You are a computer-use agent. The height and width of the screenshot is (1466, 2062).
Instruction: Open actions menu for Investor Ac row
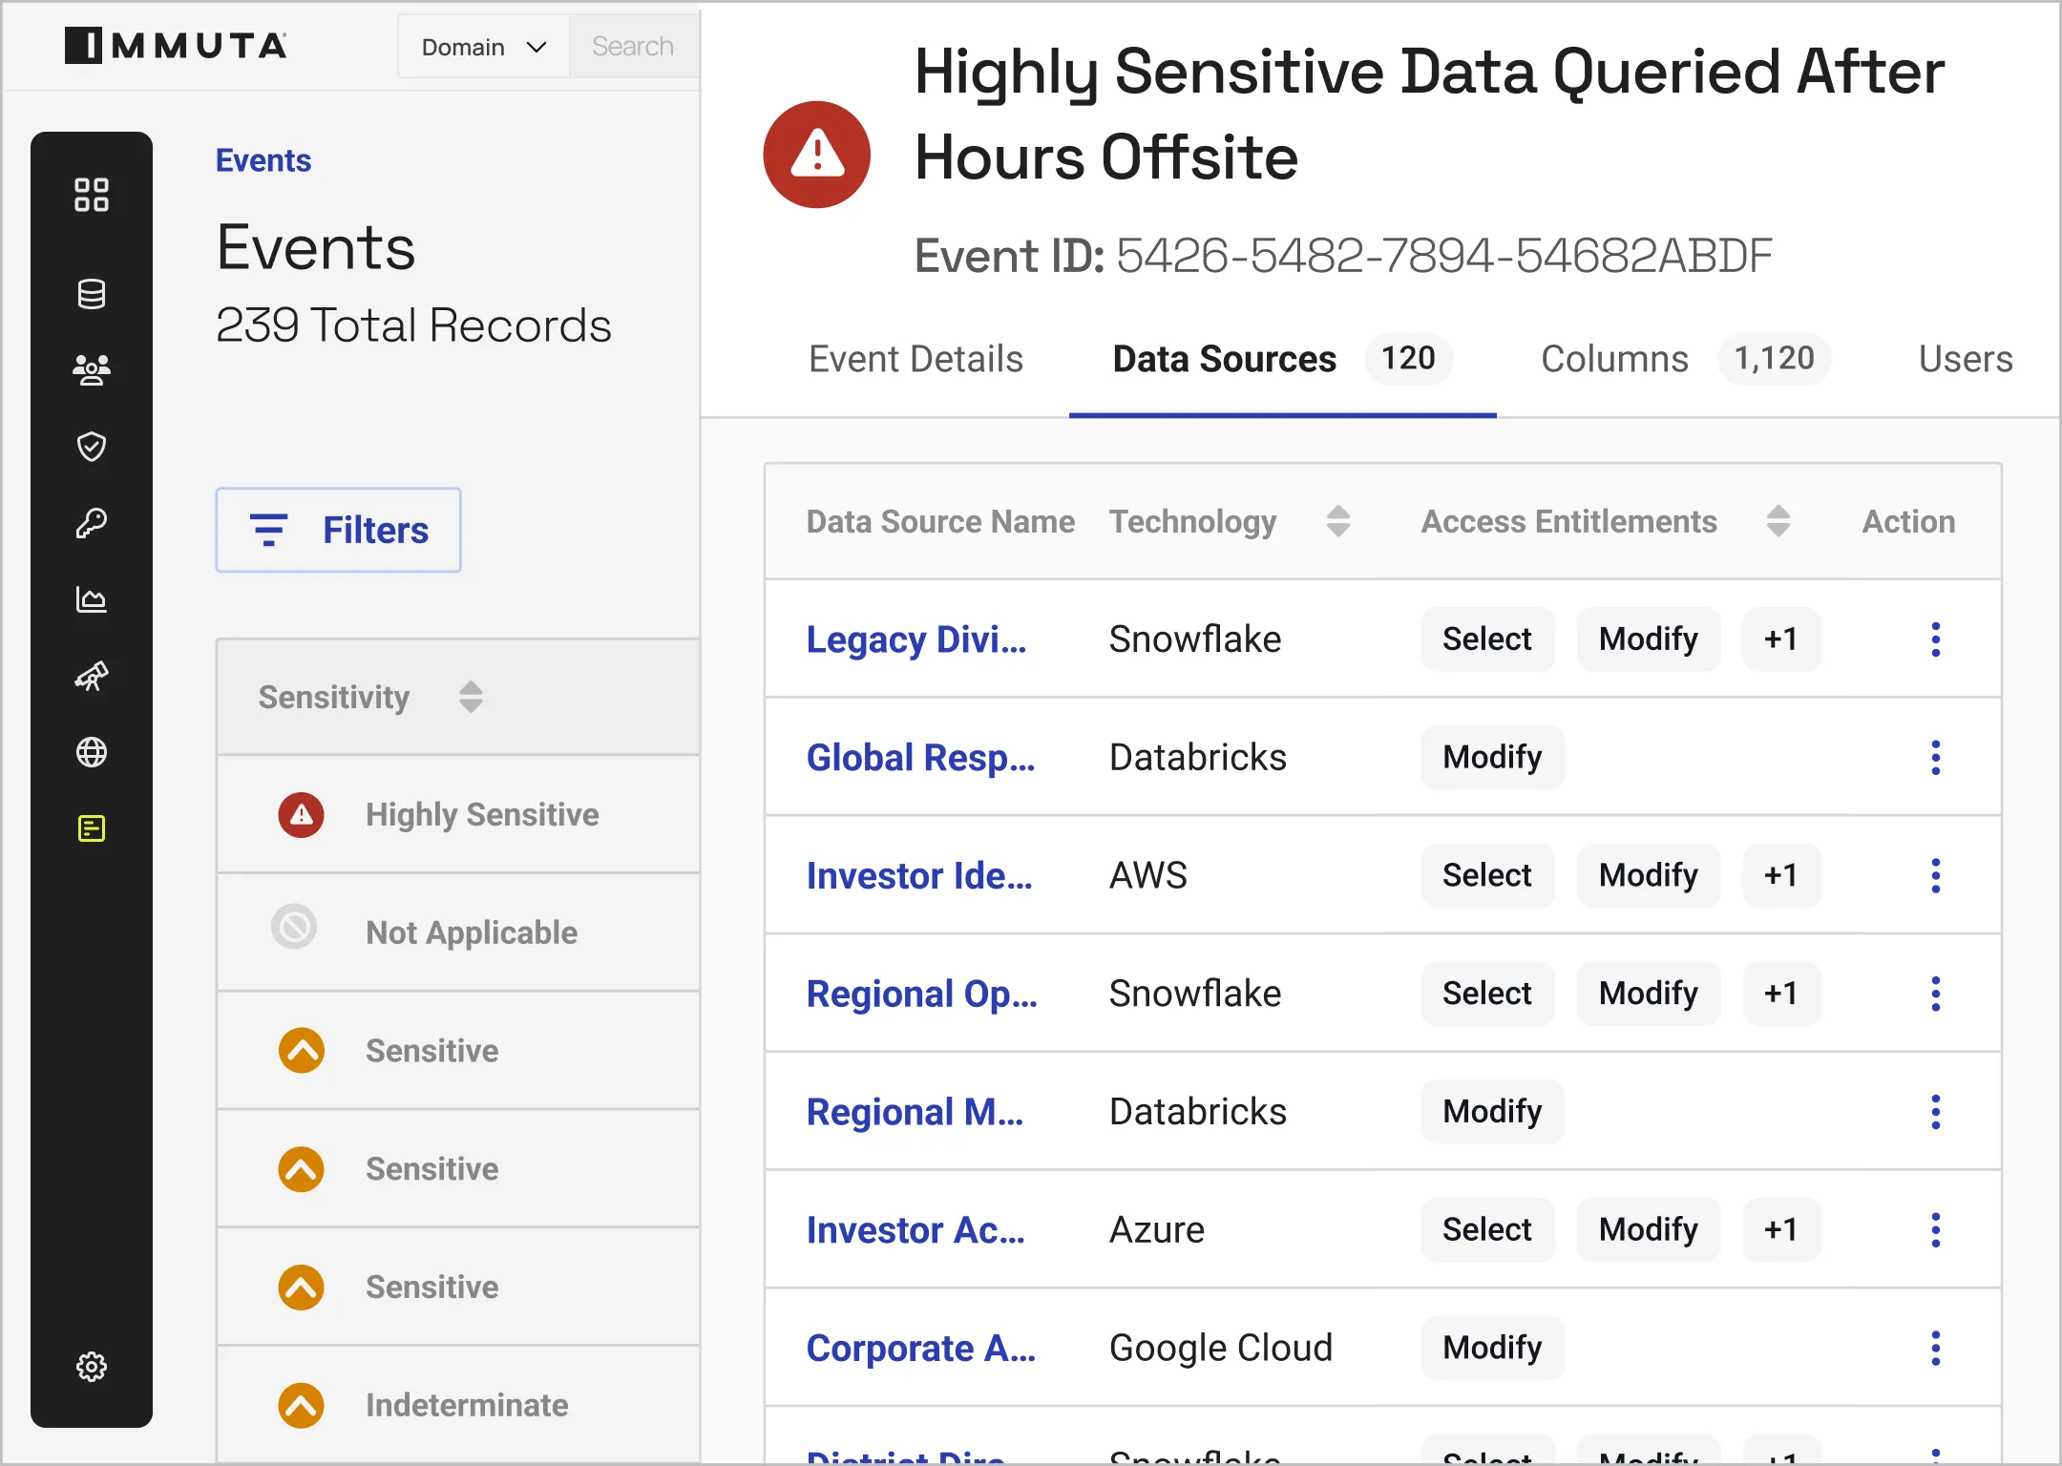point(1936,1230)
